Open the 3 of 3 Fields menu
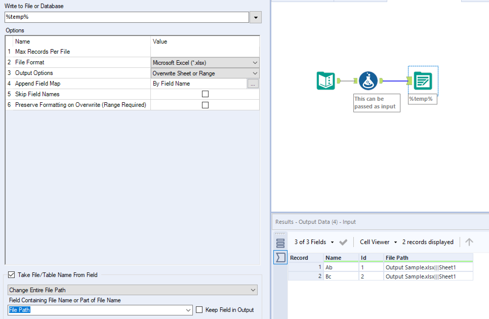Screen dimensions: 489x319 [314, 242]
